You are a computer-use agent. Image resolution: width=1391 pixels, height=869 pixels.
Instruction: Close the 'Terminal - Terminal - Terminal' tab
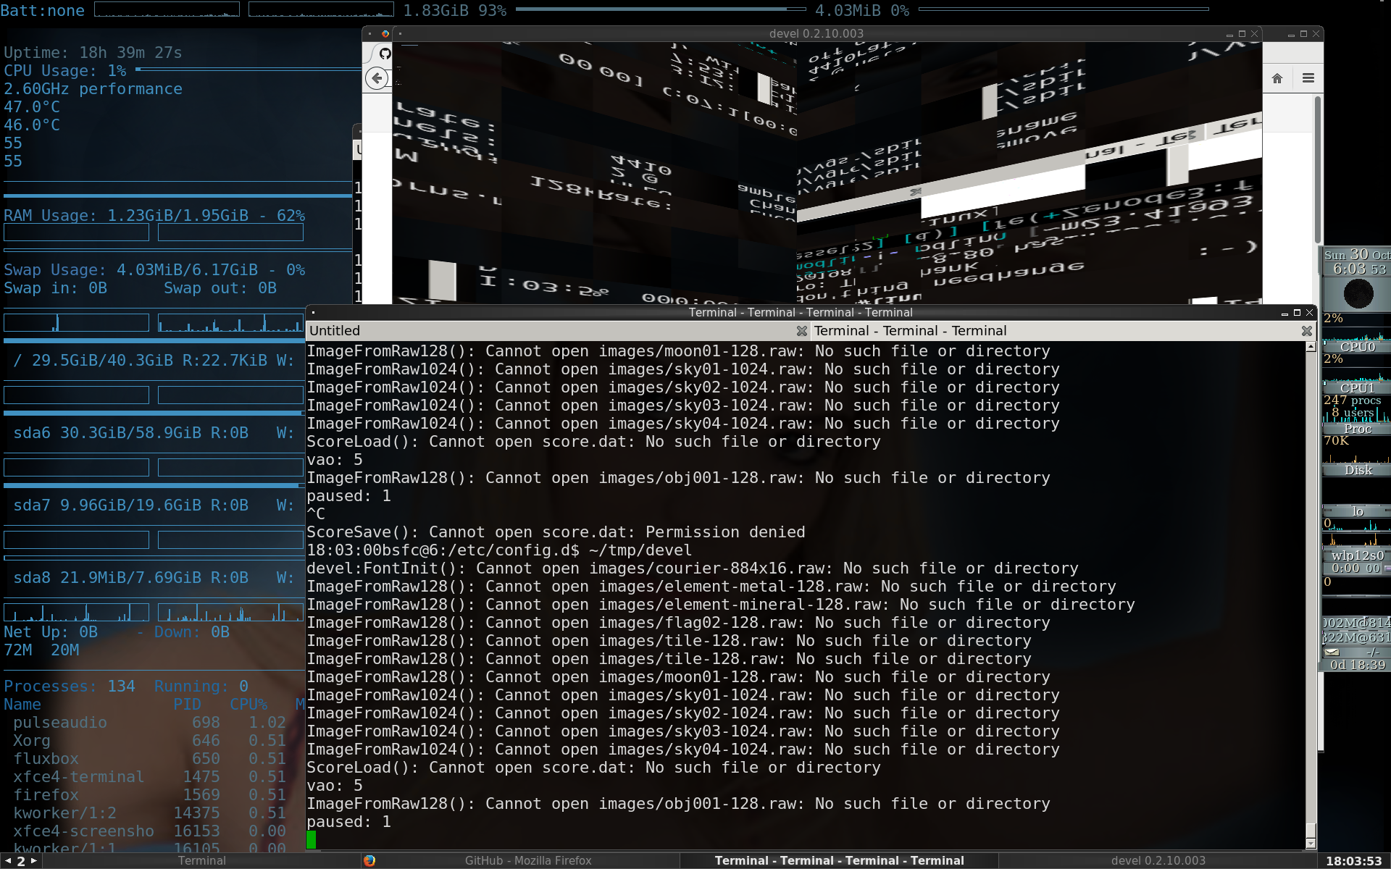point(1306,331)
